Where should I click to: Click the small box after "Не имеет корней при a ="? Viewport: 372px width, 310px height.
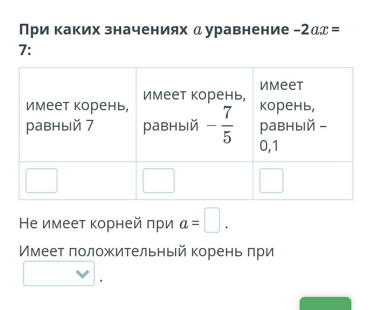[212, 220]
